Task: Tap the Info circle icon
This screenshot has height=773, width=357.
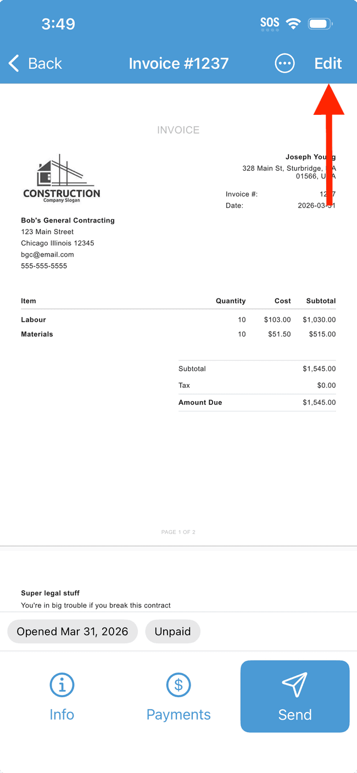Action: pos(62,685)
